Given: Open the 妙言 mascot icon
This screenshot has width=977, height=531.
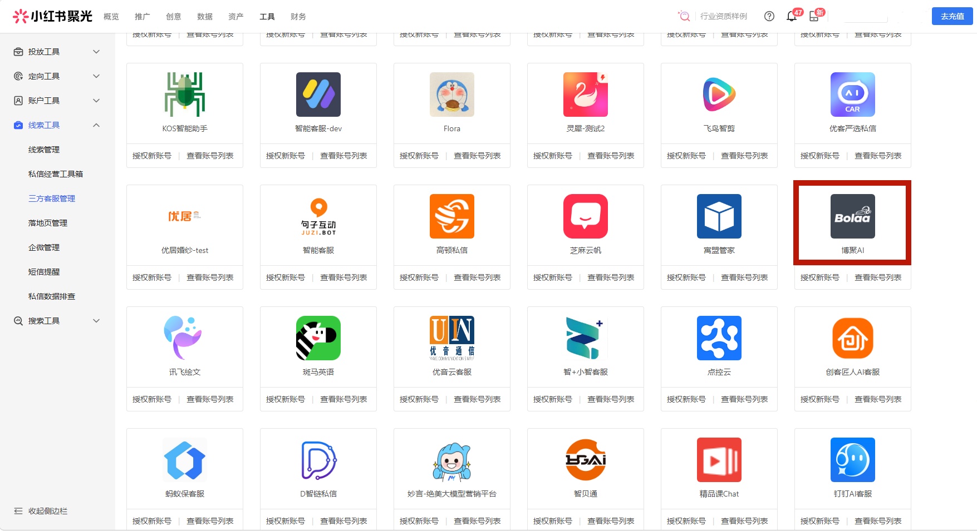Looking at the screenshot, I should click(452, 460).
